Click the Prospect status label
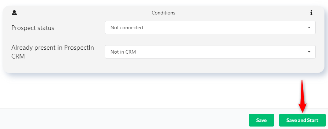 [33, 28]
